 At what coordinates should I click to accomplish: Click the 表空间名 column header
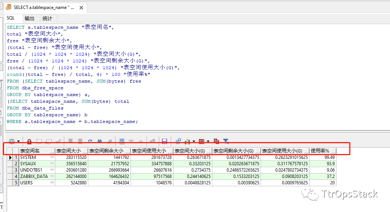coord(37,151)
